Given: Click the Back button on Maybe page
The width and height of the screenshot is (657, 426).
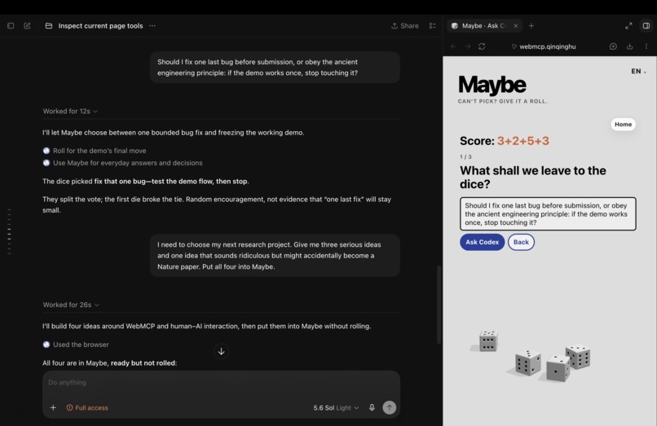Looking at the screenshot, I should (x=521, y=242).
